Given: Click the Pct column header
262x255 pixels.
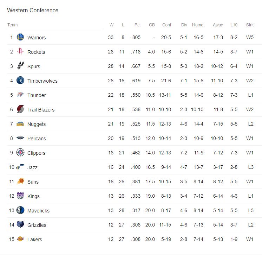Looking at the screenshot, I should tap(137, 25).
